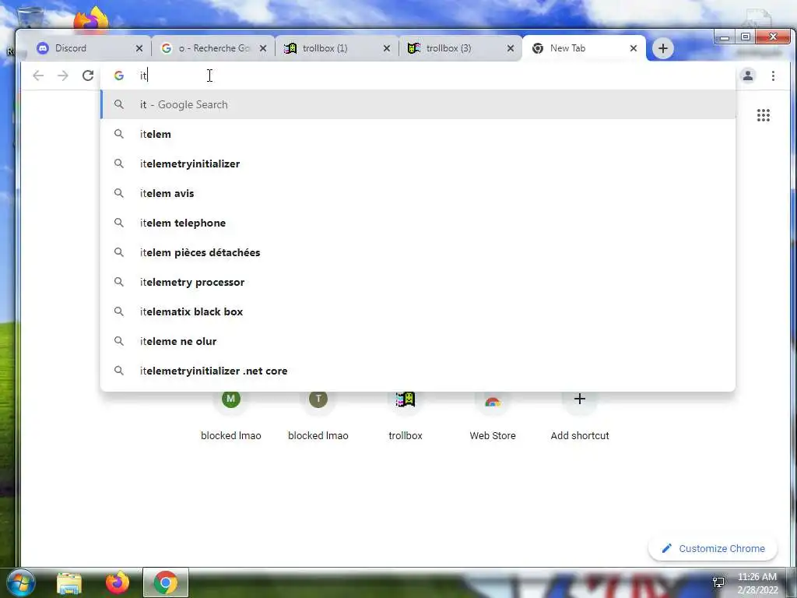
Task: Close the trollbox (3) tab
Action: [x=511, y=48]
